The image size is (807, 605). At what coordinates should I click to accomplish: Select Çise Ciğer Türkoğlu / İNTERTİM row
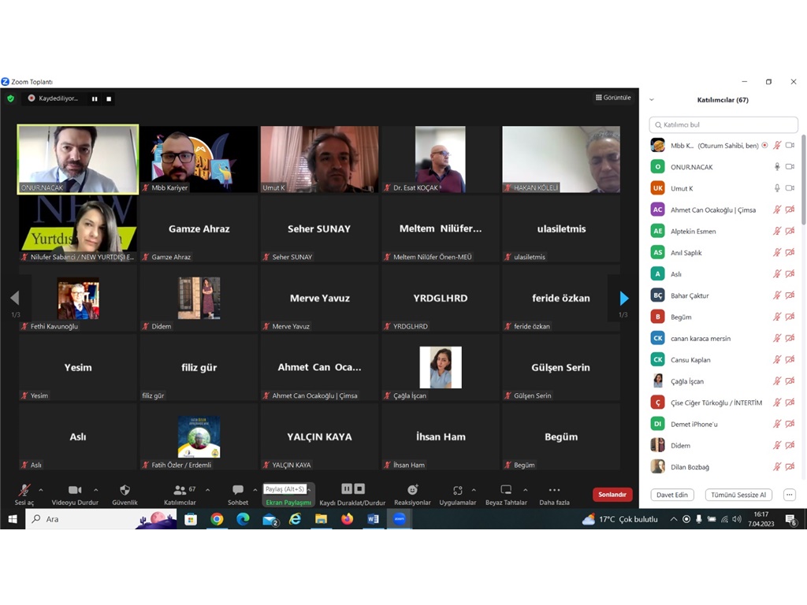[x=723, y=403]
